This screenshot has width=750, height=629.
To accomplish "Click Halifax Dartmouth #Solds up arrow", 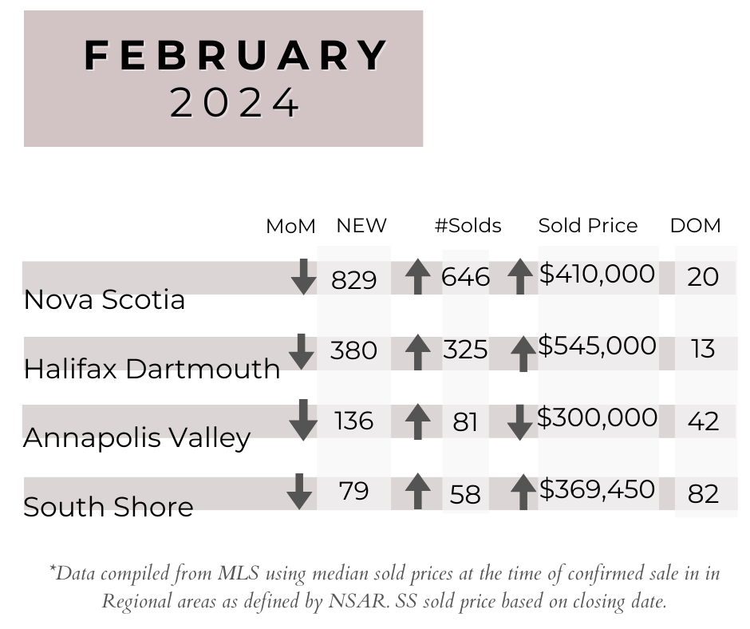I will click(417, 352).
